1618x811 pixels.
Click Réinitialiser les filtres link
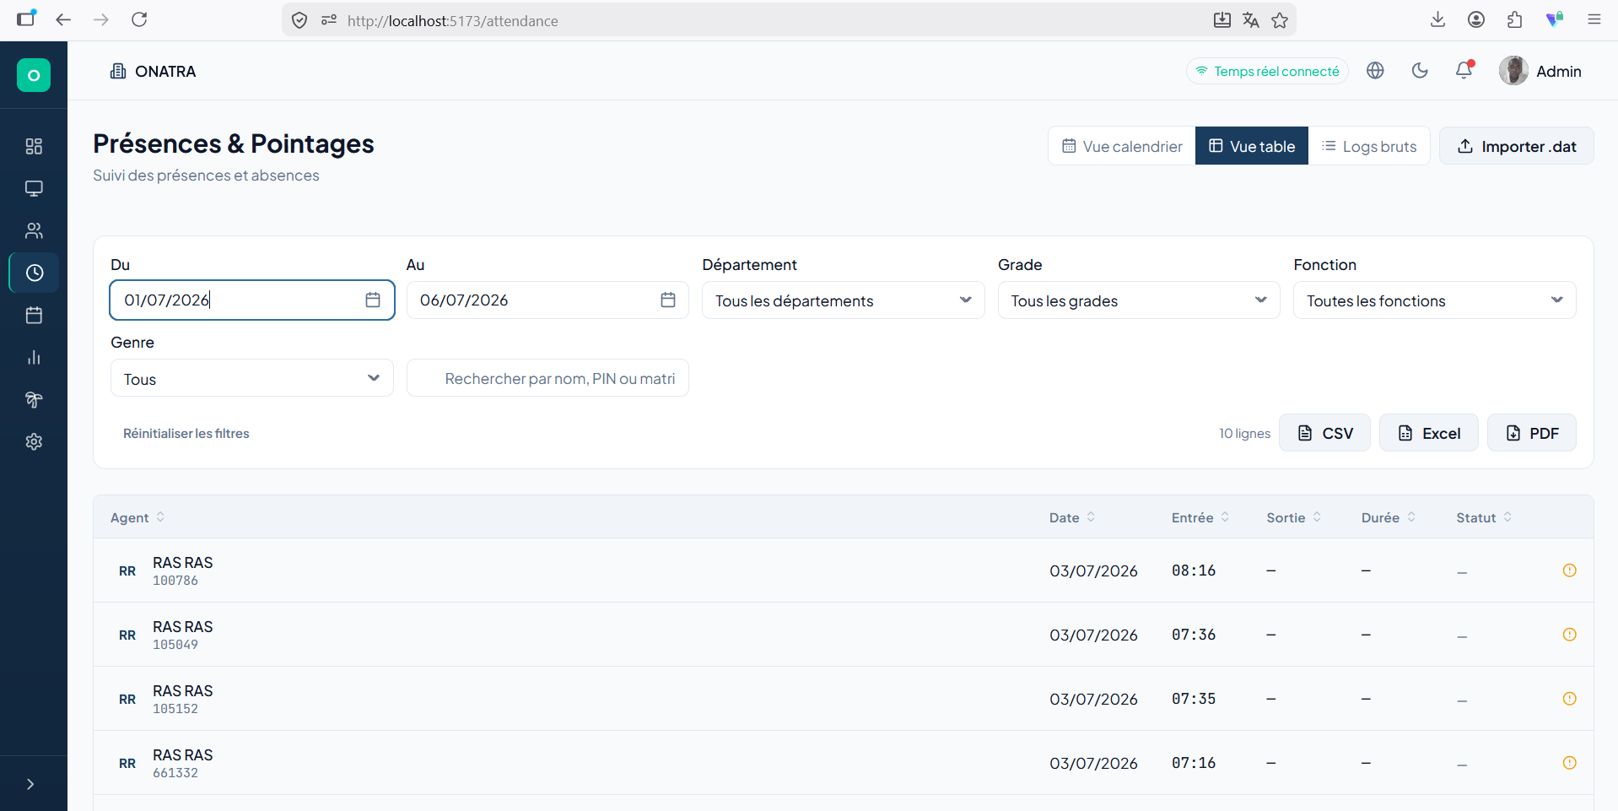pos(186,434)
